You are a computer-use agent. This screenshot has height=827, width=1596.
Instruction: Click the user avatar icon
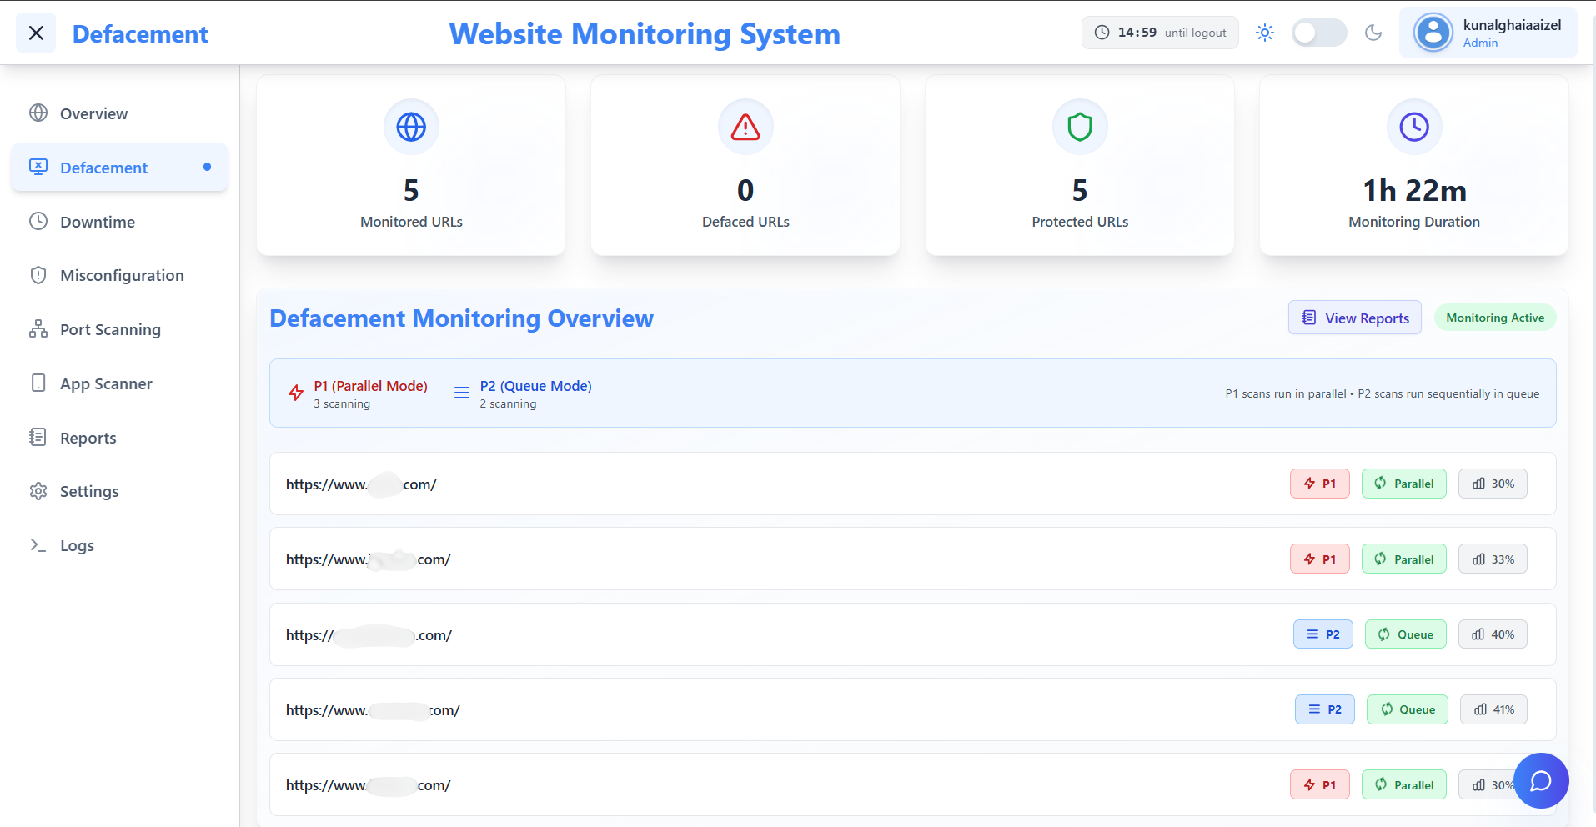(x=1433, y=33)
